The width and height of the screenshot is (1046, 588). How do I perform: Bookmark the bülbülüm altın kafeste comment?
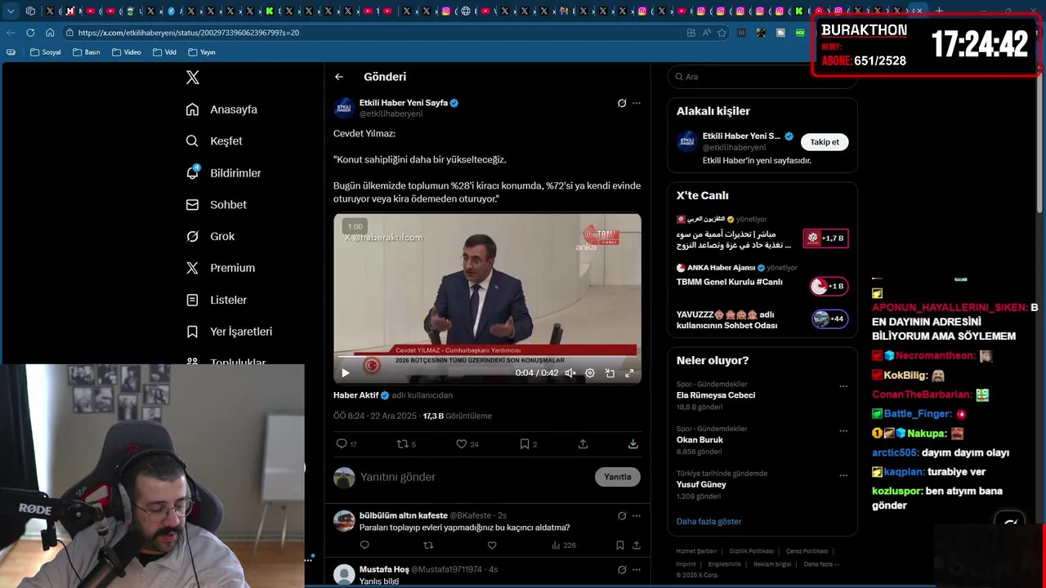point(620,546)
